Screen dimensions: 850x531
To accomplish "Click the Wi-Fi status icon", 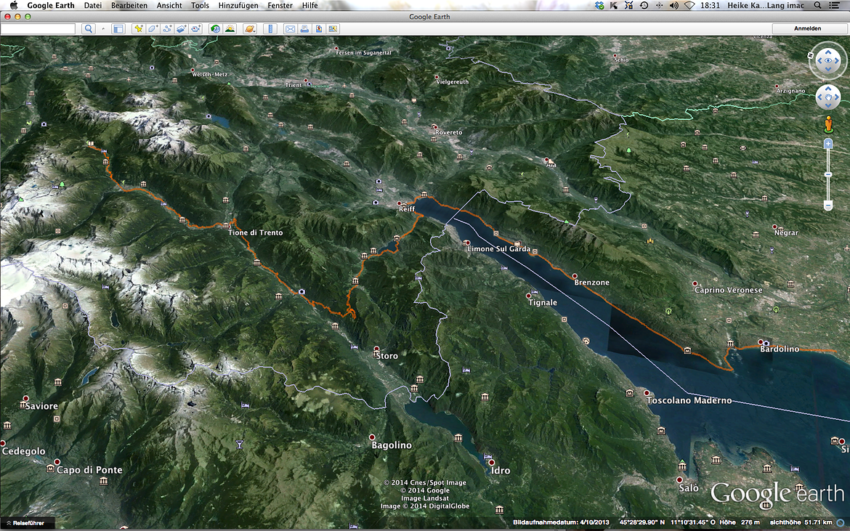I will (x=689, y=5).
